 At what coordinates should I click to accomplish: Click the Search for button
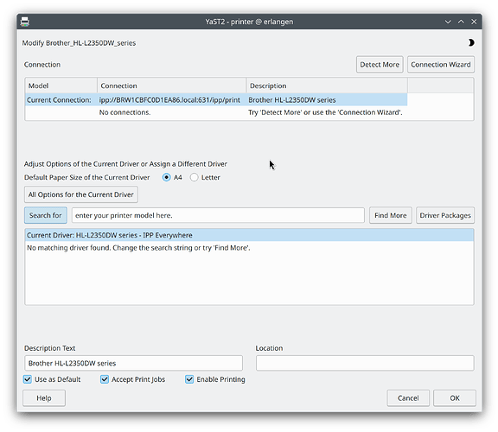coord(46,215)
